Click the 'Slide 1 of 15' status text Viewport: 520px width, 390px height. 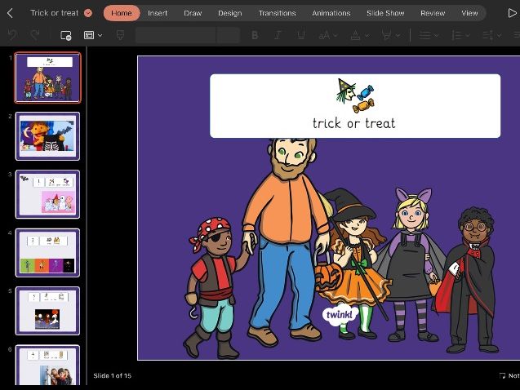click(112, 375)
